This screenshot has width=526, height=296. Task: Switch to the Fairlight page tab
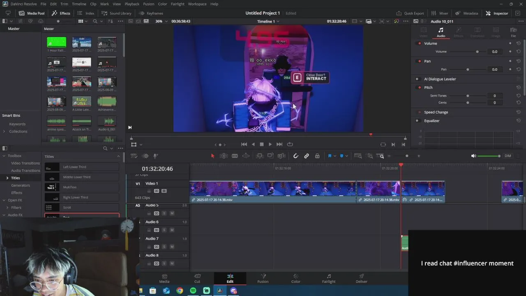pyautogui.click(x=328, y=278)
